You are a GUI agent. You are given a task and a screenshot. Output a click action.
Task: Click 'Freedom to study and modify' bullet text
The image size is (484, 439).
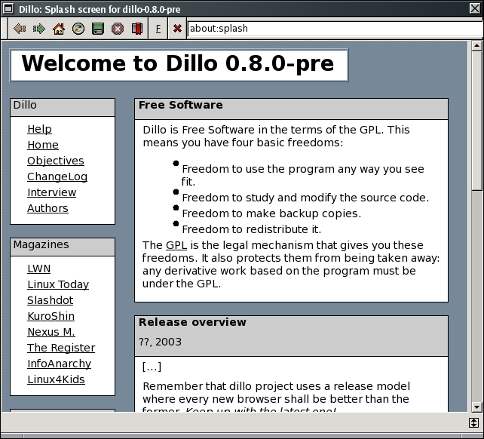pos(305,198)
